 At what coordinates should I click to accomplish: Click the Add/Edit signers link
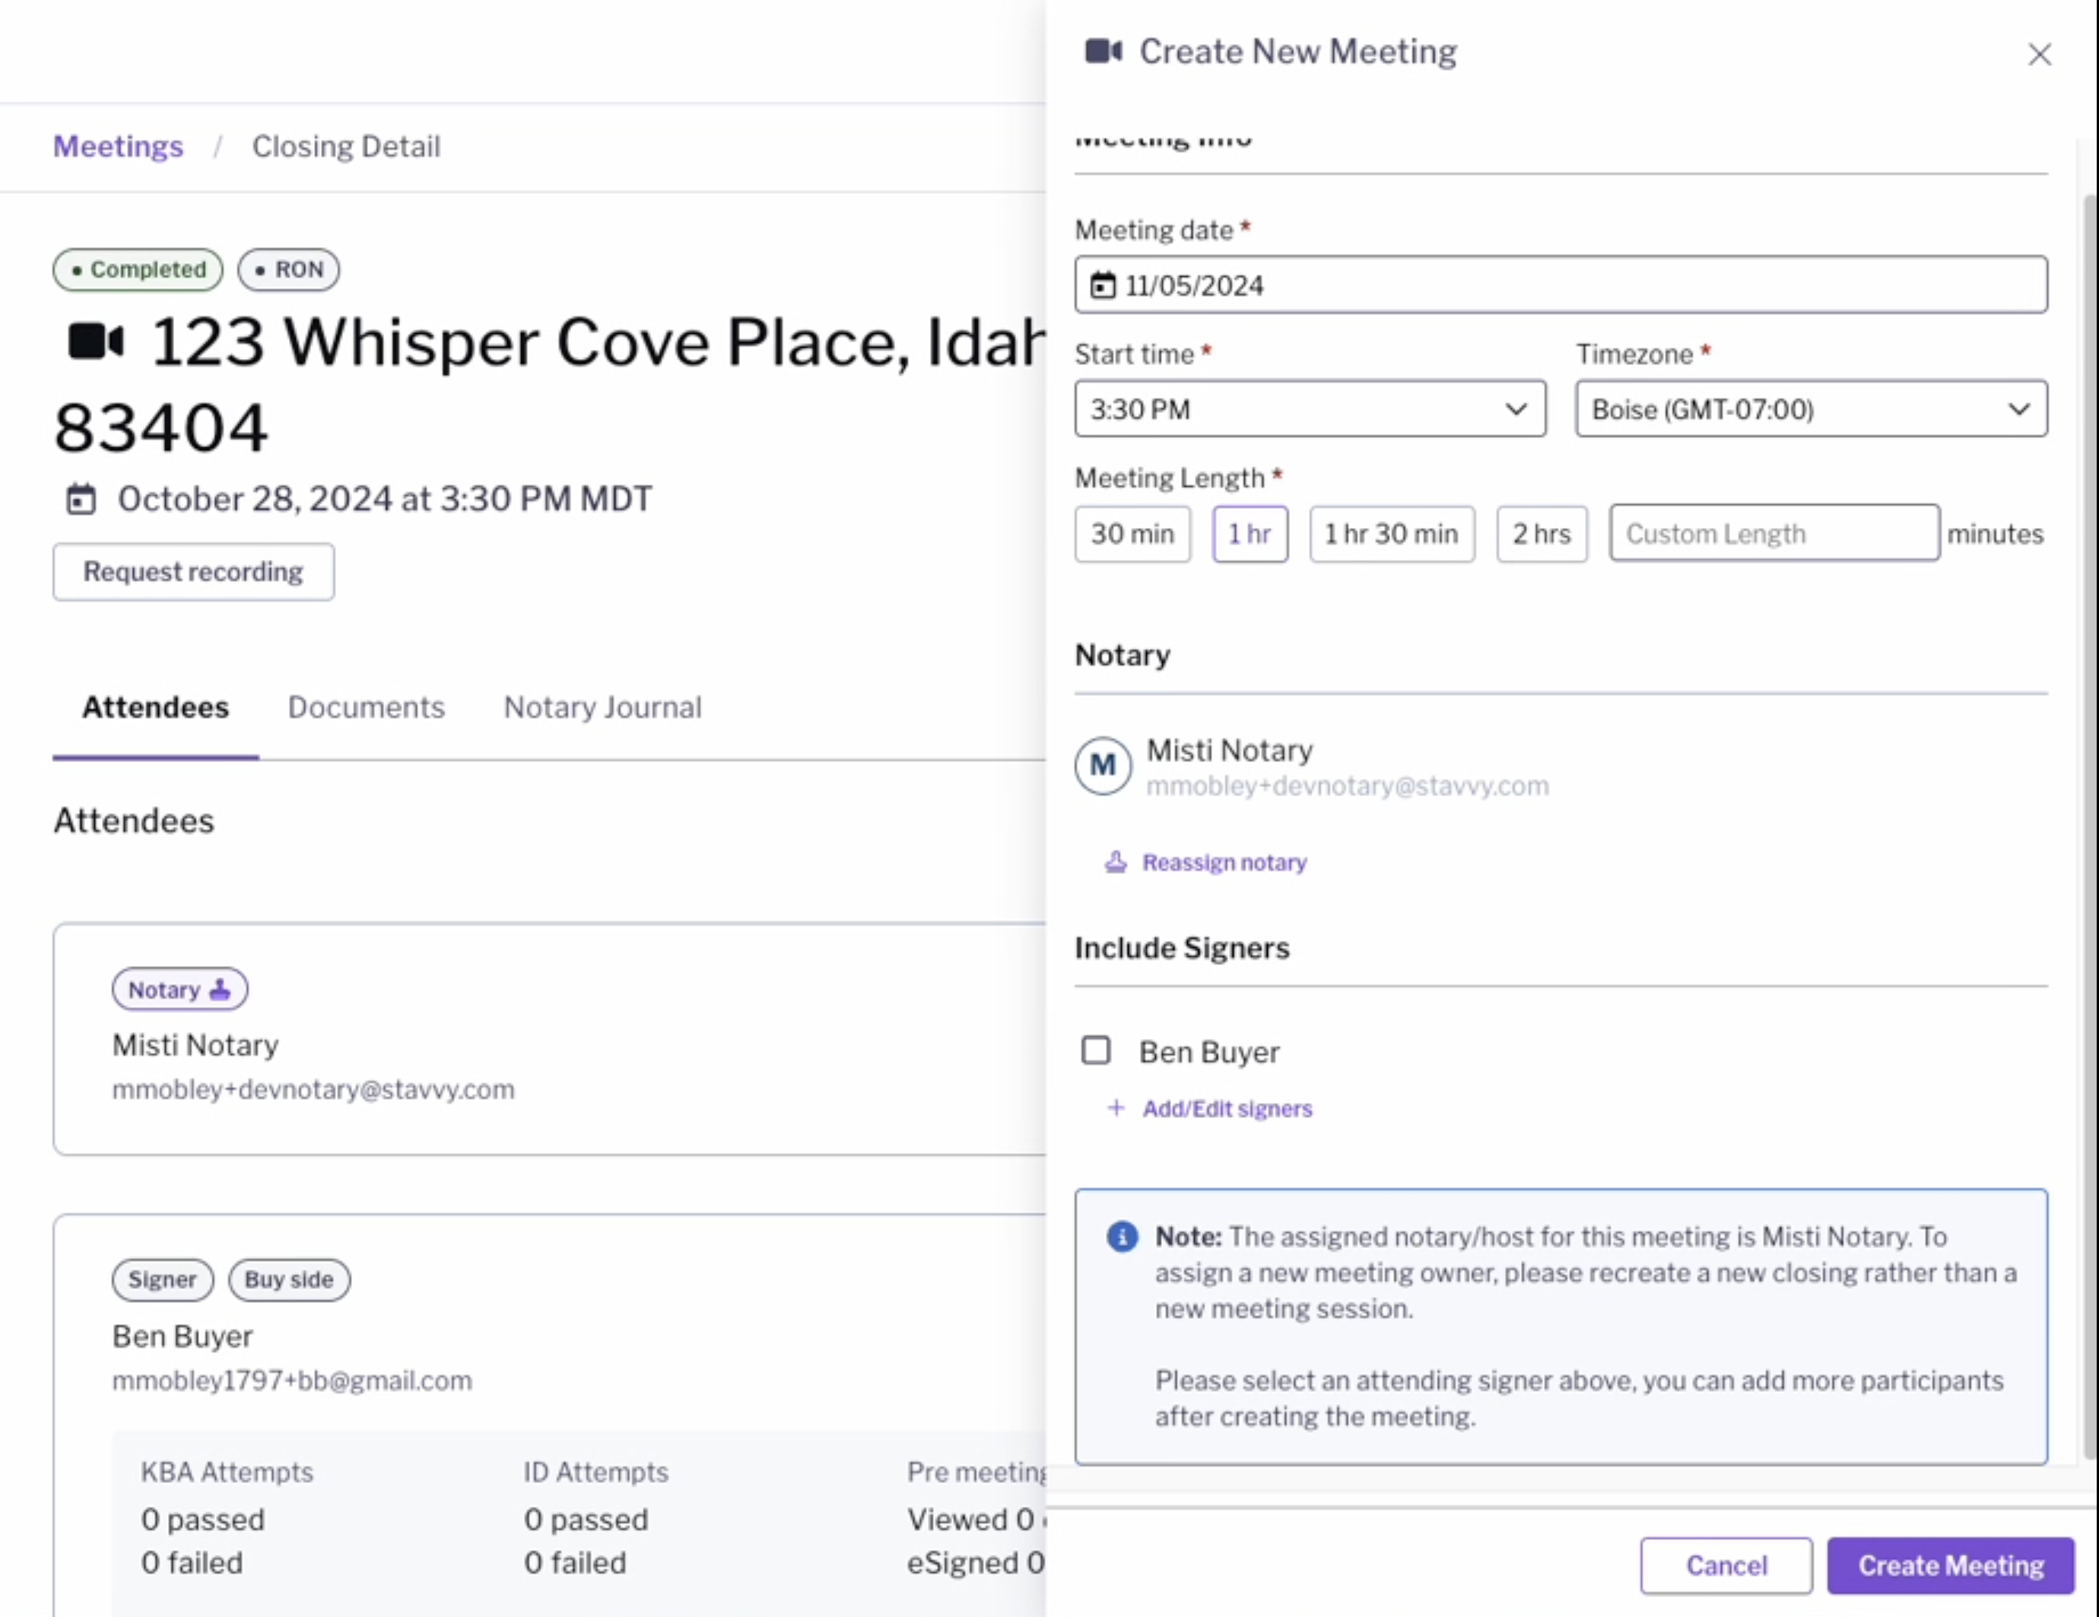pos(1227,1108)
